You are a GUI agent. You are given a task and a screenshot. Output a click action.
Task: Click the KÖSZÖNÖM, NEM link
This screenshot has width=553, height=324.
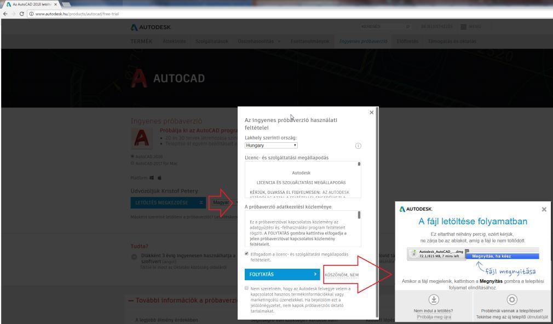[x=342, y=275]
